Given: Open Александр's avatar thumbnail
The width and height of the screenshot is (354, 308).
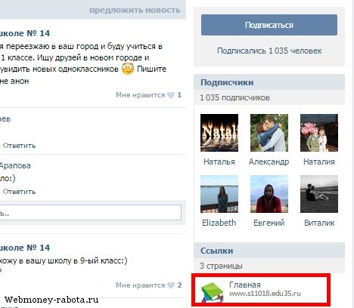Looking at the screenshot, I should 269,133.
